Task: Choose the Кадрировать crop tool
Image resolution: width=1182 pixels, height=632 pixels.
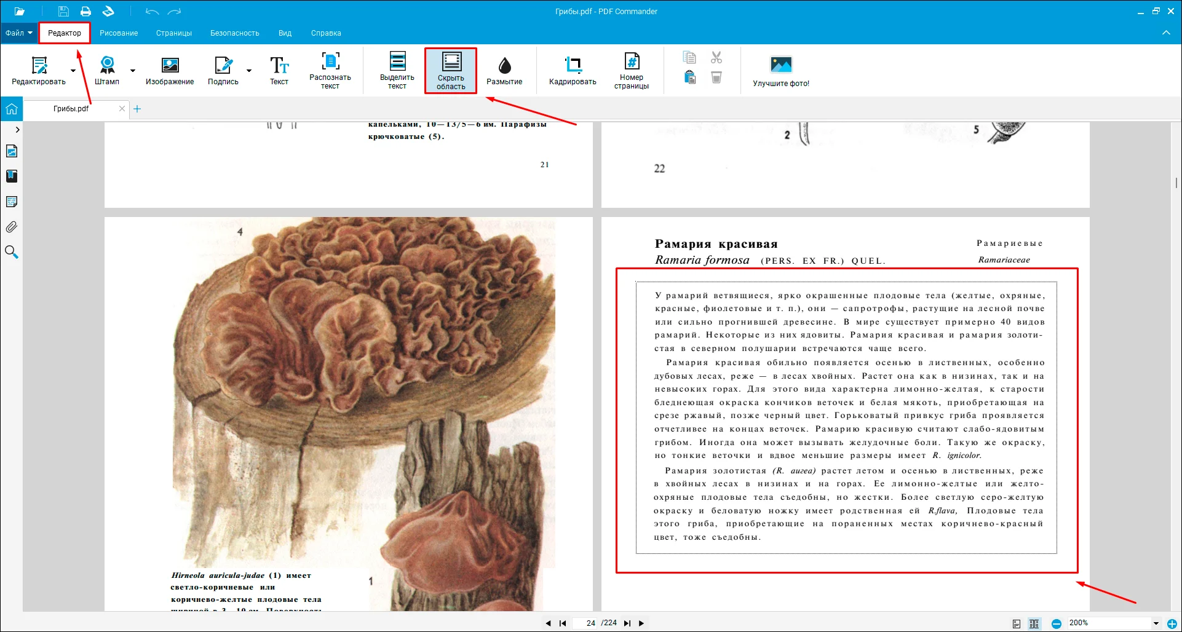Action: 573,71
